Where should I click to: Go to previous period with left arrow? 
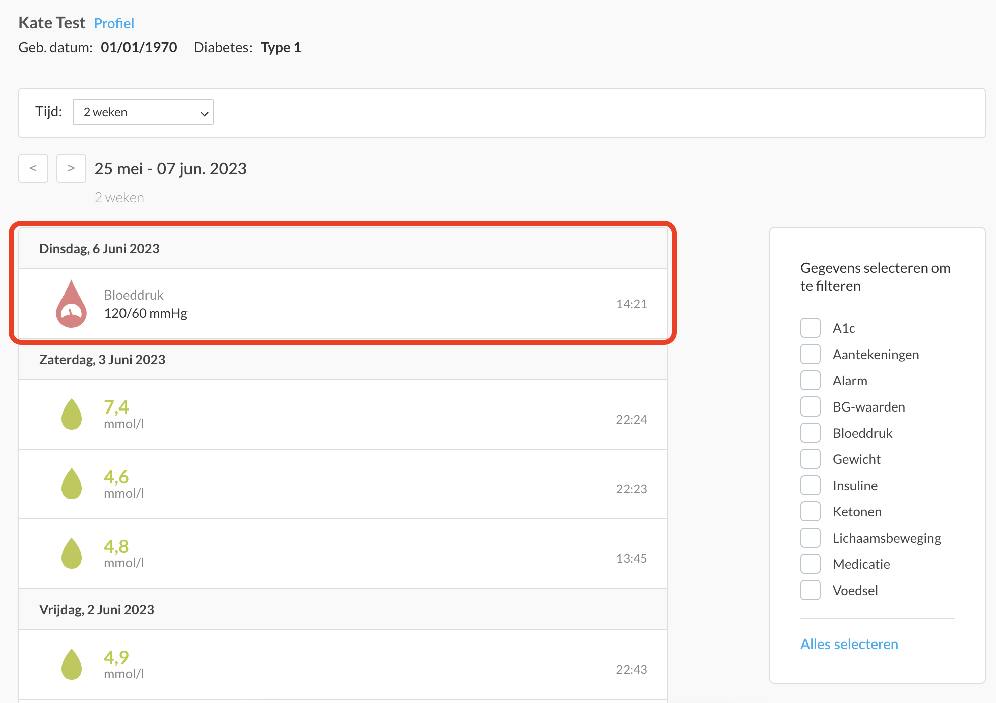point(33,168)
